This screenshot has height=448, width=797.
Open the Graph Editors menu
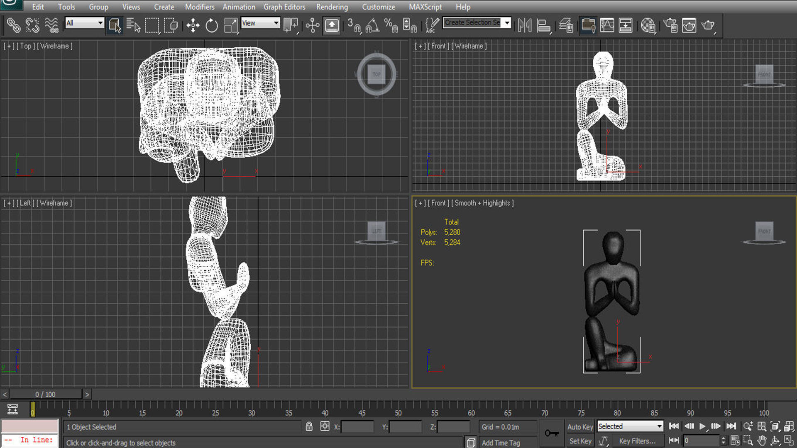tap(284, 7)
